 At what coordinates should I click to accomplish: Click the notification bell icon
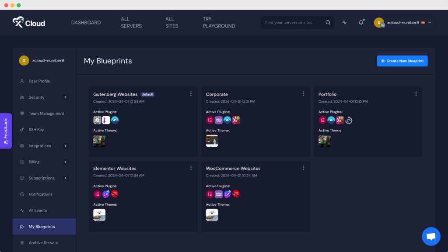[x=360, y=22]
